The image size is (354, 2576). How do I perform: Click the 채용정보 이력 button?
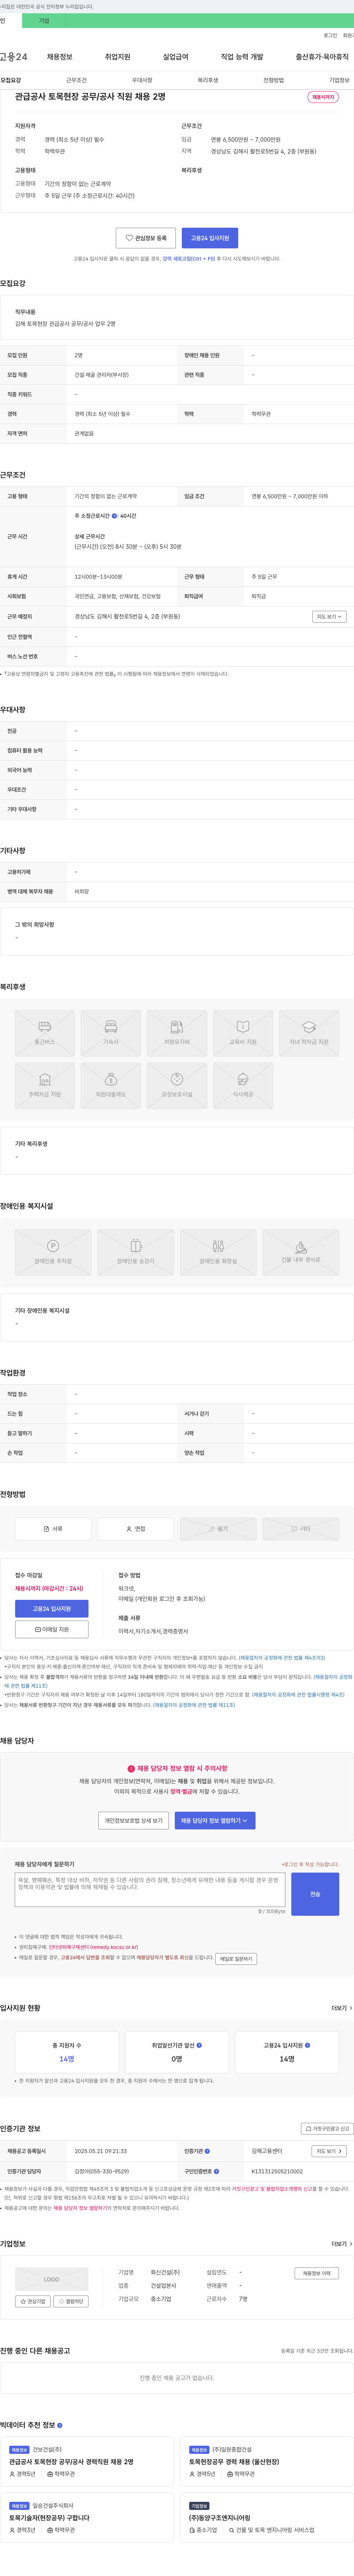pos(317,2273)
